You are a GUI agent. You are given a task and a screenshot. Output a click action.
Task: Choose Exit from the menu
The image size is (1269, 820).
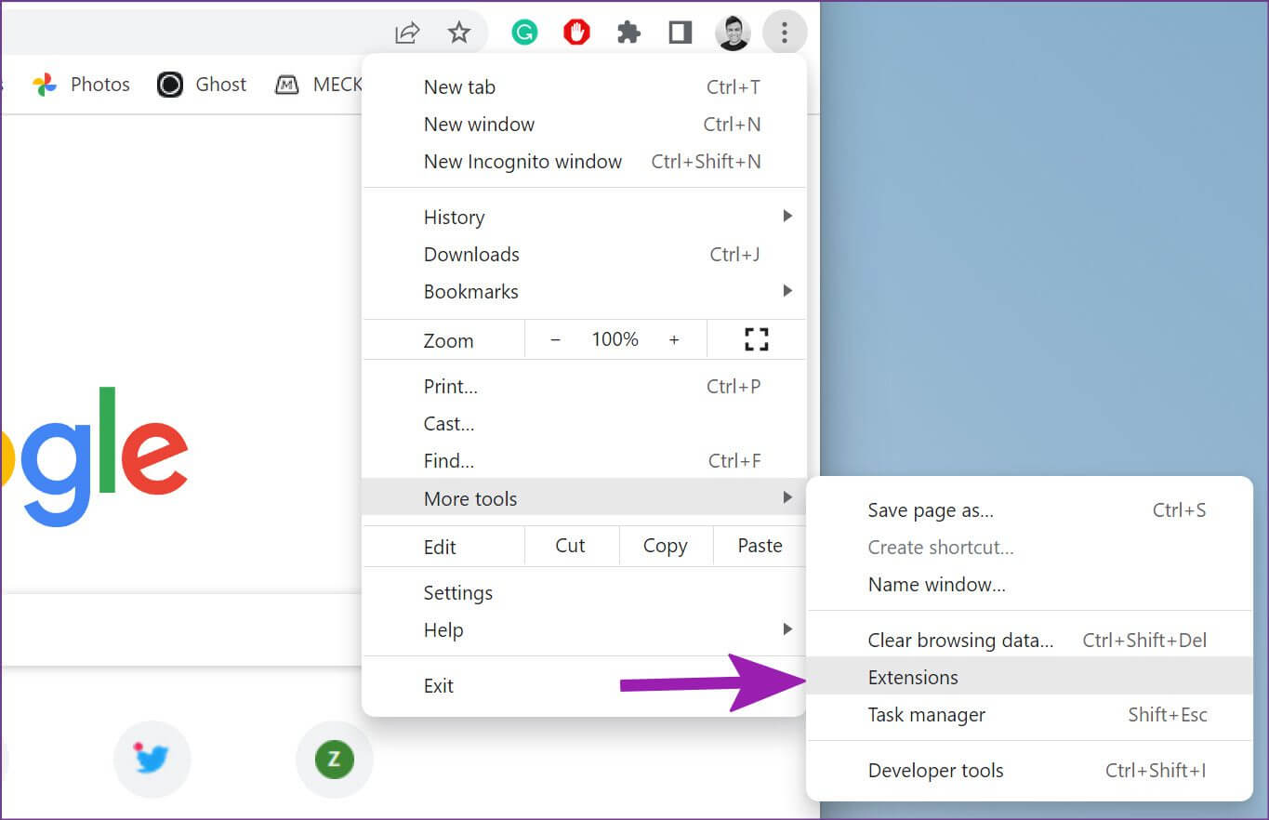584,685
